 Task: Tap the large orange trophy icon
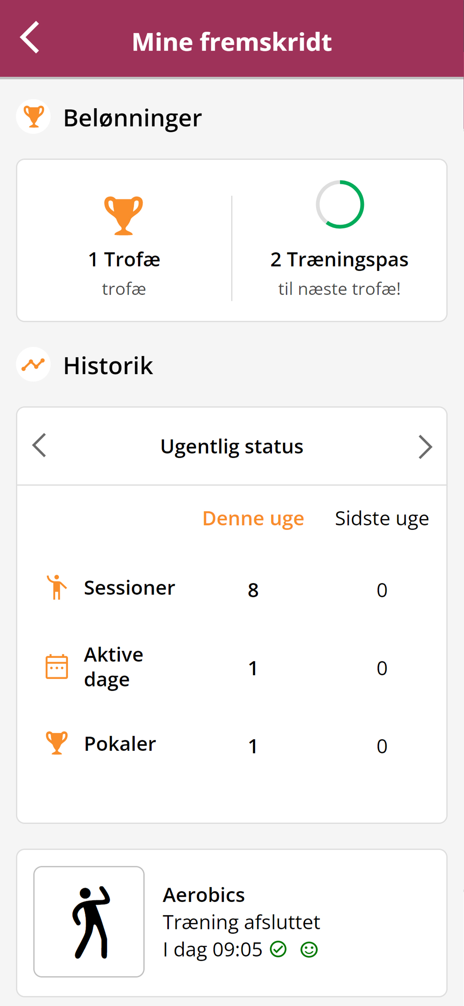click(124, 216)
